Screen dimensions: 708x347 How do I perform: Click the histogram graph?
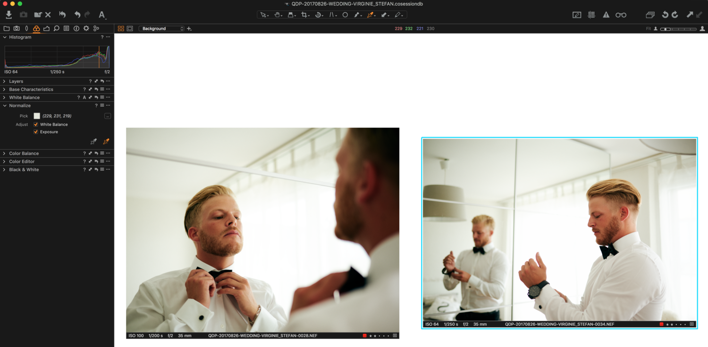pos(57,57)
